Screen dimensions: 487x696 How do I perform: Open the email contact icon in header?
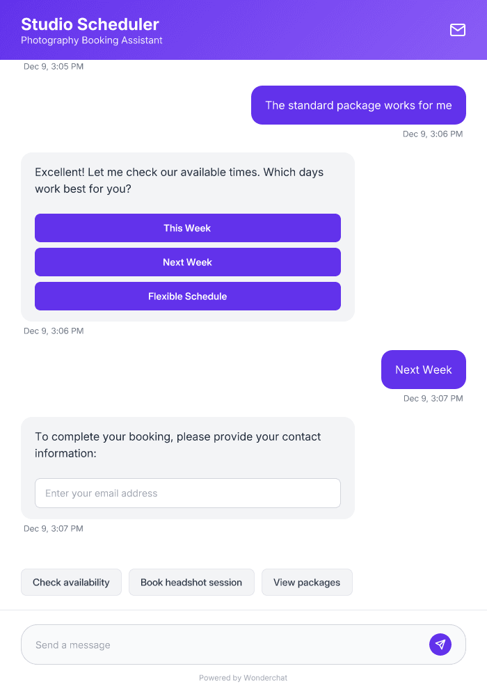pyautogui.click(x=458, y=31)
